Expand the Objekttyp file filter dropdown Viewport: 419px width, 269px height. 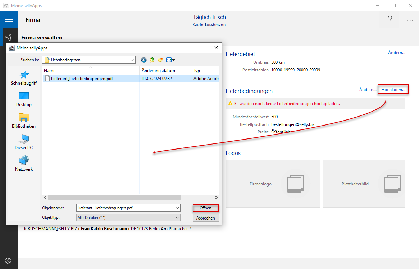coord(177,218)
